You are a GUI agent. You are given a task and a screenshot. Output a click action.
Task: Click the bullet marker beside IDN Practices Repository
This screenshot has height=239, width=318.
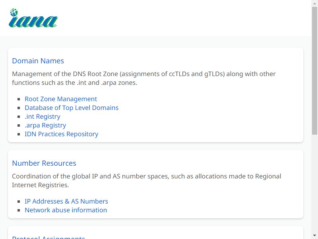19,134
